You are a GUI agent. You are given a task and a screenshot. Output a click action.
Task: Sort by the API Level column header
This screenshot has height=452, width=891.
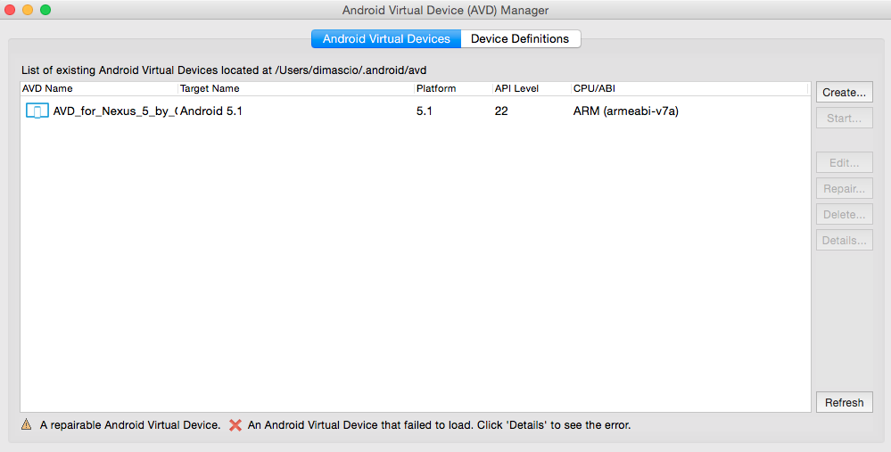(531, 89)
